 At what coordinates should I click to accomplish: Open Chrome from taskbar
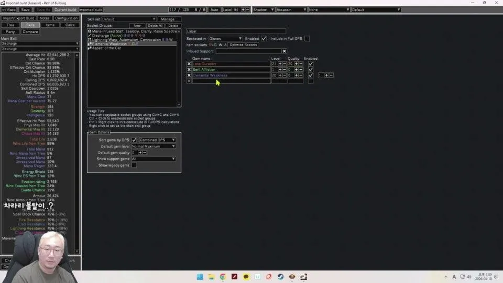pyautogui.click(x=223, y=277)
